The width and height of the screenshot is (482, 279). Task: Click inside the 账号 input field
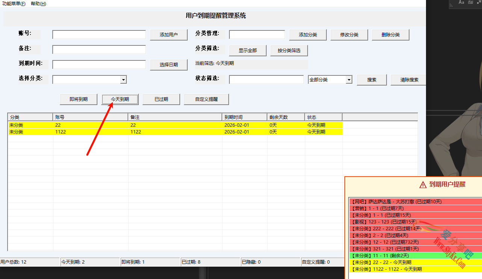pos(99,34)
